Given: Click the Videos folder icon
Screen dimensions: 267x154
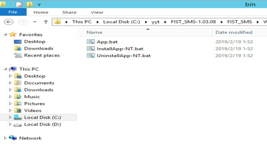Looking at the screenshot, I should [18, 110].
